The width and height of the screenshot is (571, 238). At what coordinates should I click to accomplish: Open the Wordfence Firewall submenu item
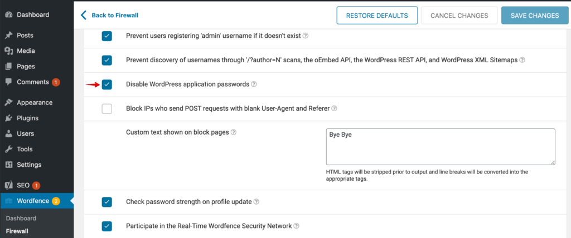[17, 231]
